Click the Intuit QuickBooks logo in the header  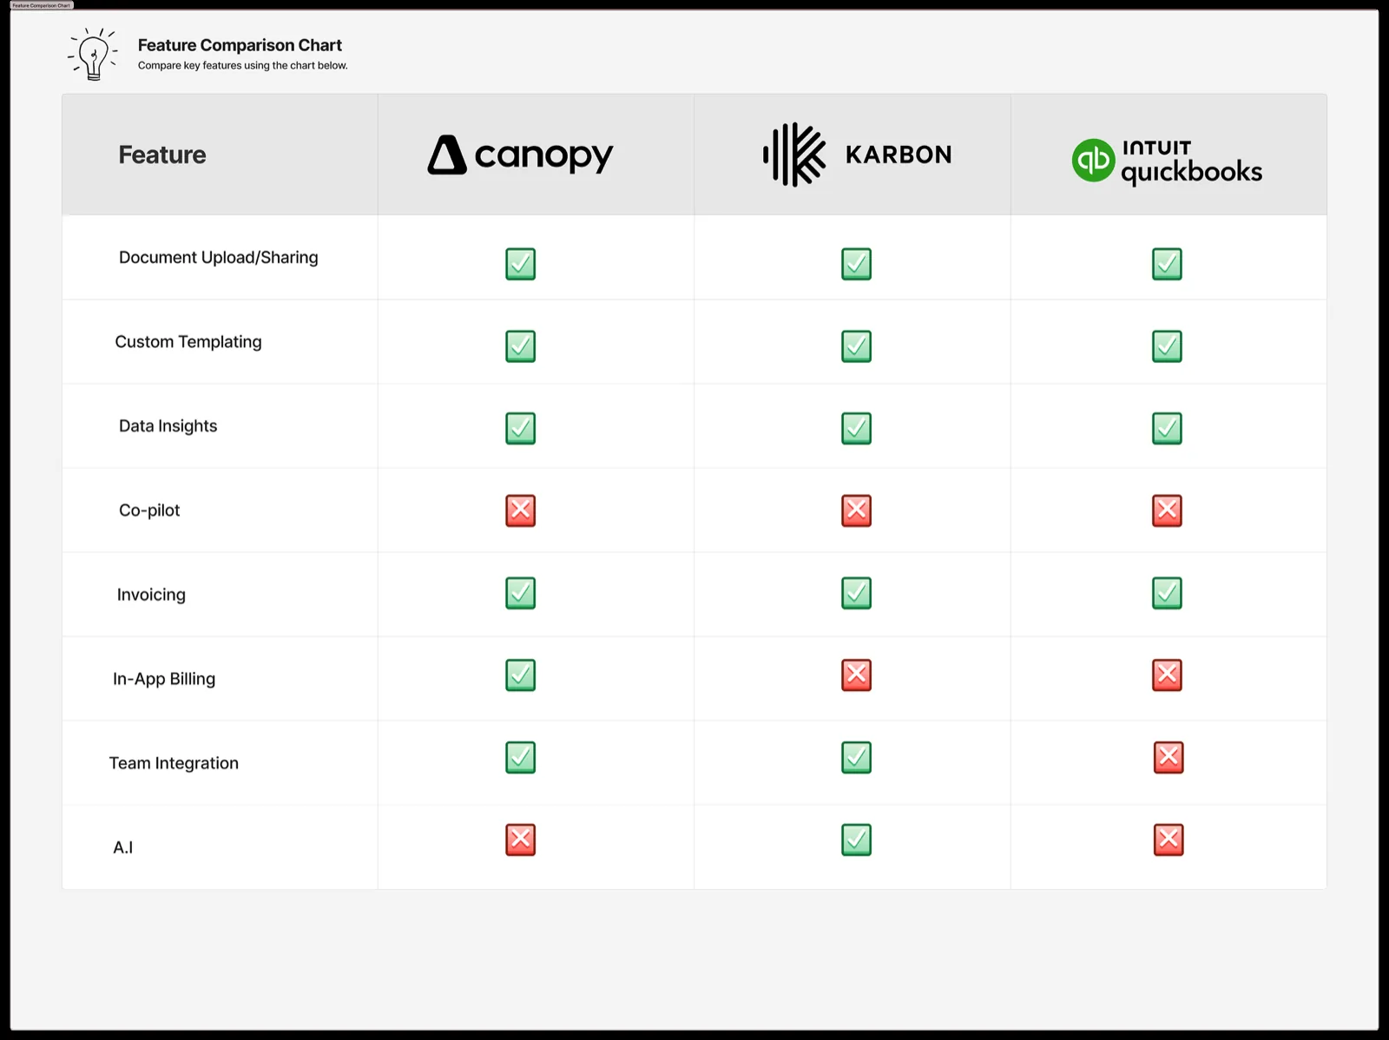[x=1167, y=161]
